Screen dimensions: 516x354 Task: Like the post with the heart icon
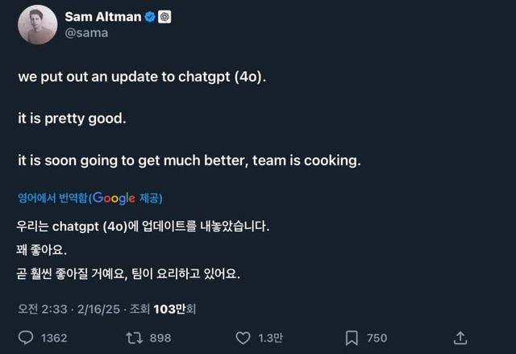click(x=243, y=337)
